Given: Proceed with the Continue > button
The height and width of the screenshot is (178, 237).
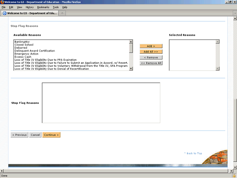Looking at the screenshot, I should (x=51, y=135).
